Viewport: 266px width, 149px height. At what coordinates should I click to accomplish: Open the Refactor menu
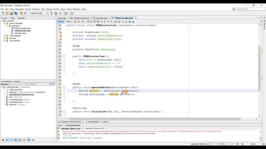click(36, 9)
